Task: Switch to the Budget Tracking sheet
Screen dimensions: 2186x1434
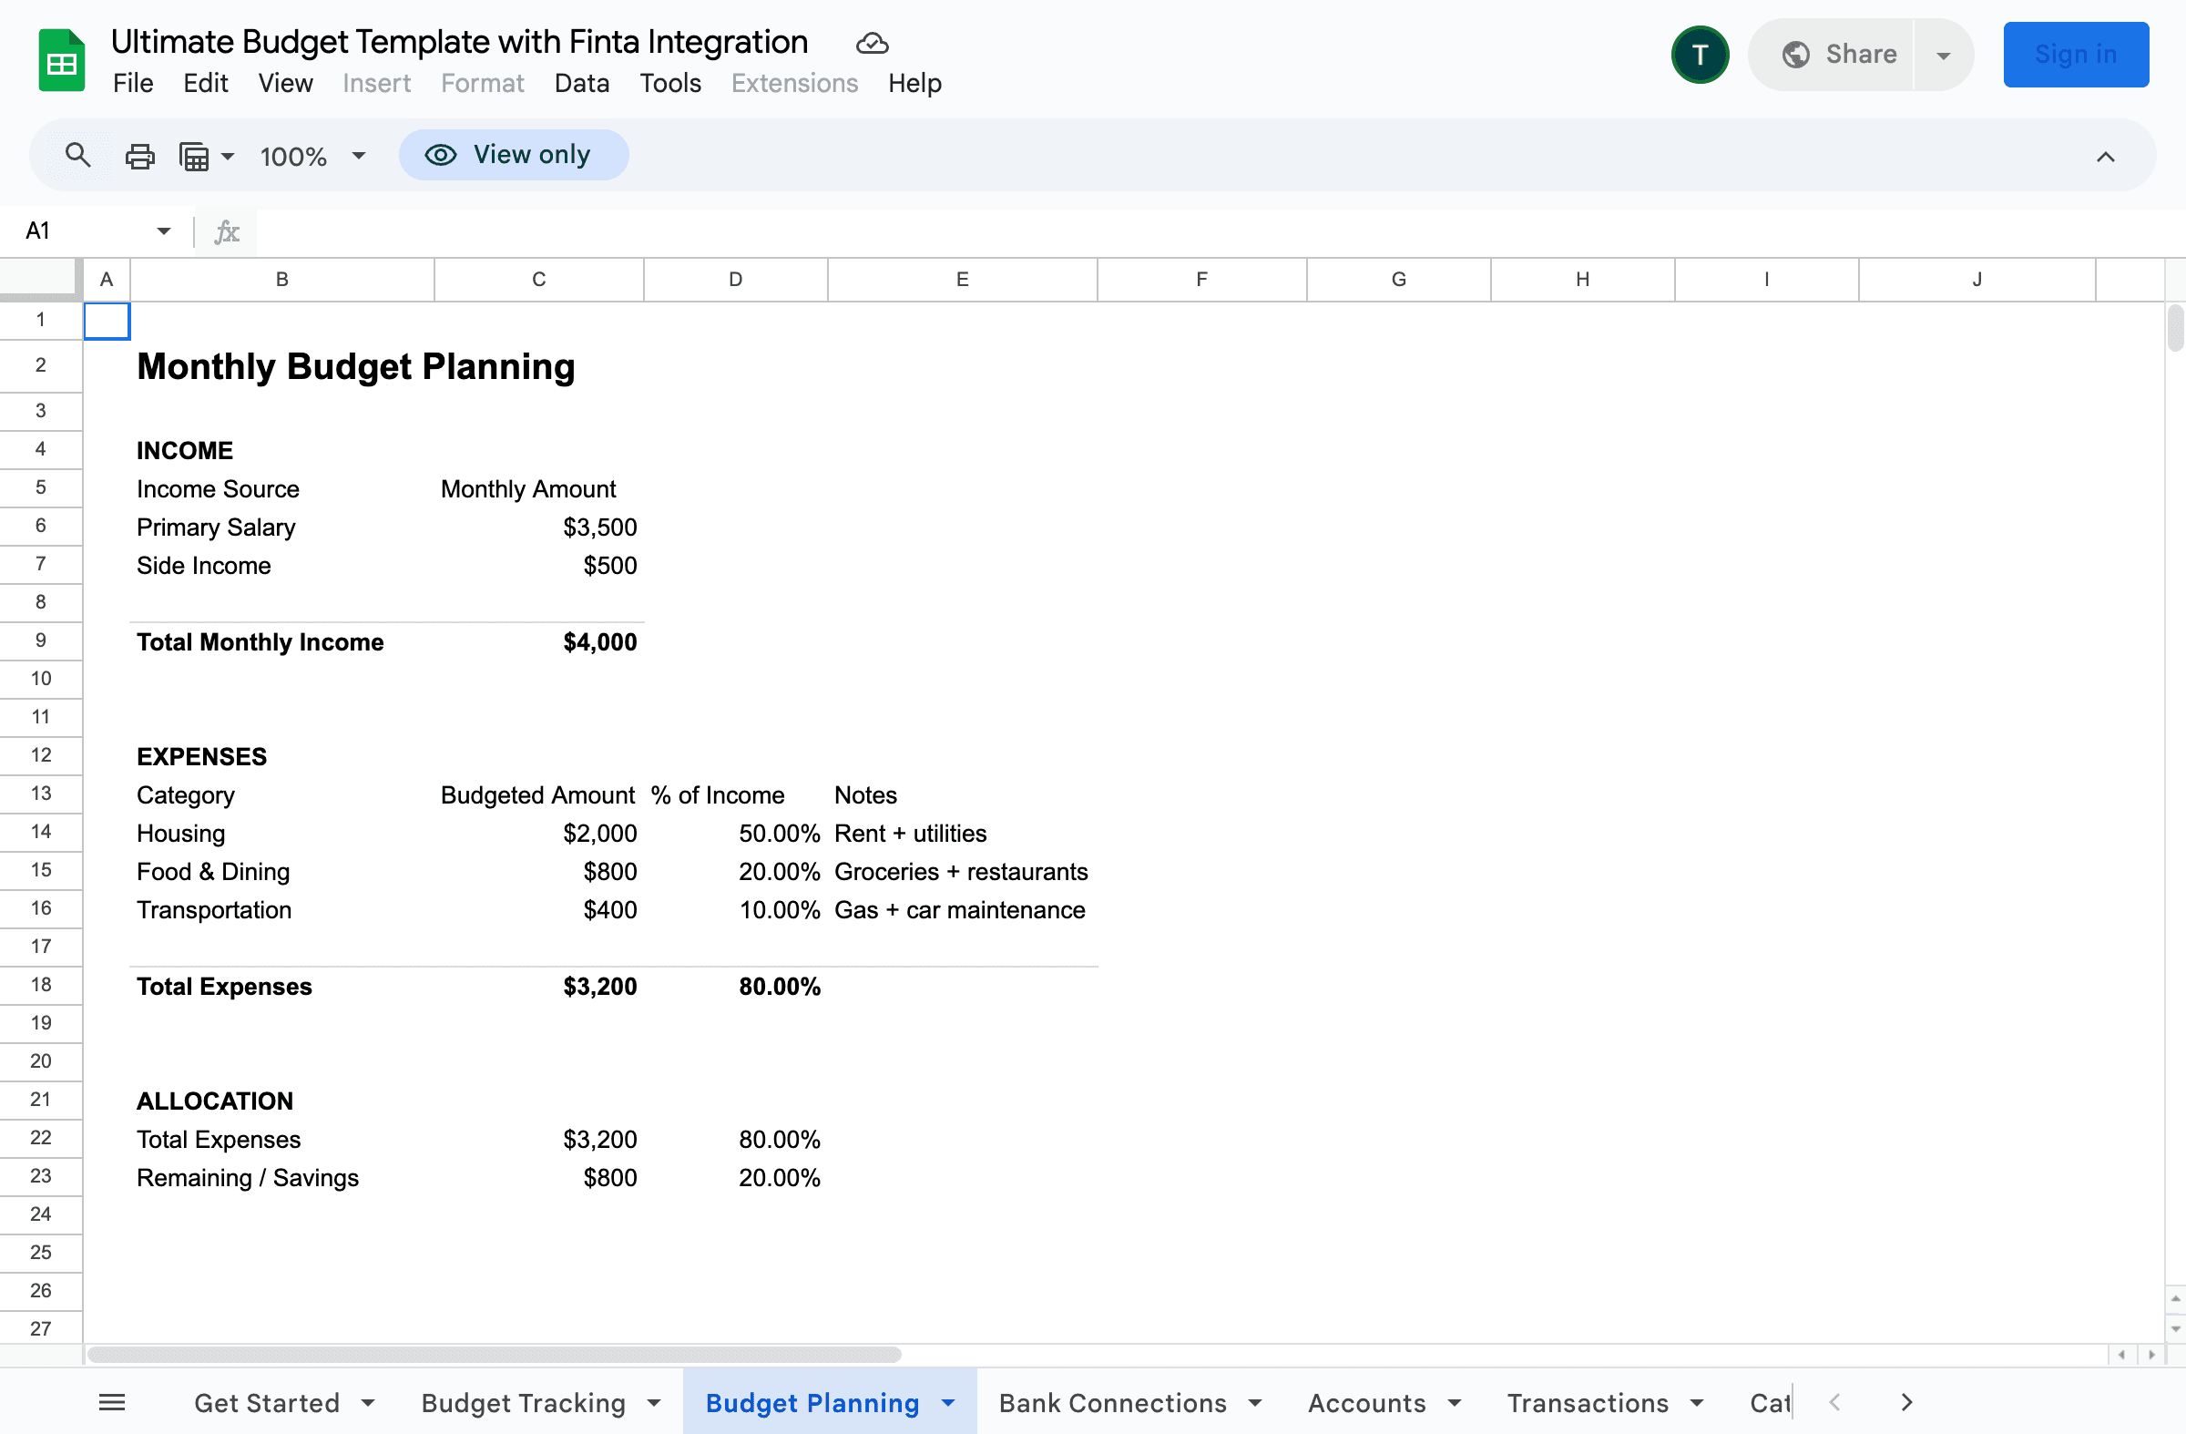Action: point(524,1403)
